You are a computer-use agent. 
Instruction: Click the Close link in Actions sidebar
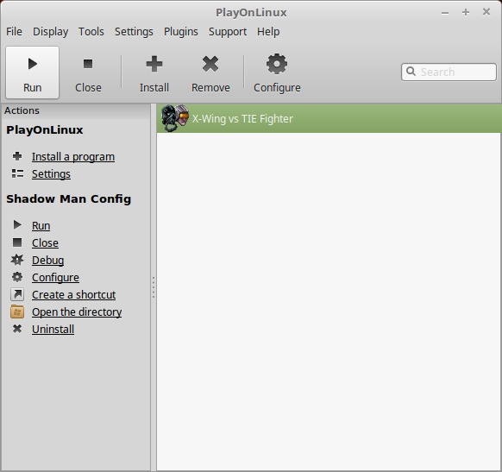(45, 242)
